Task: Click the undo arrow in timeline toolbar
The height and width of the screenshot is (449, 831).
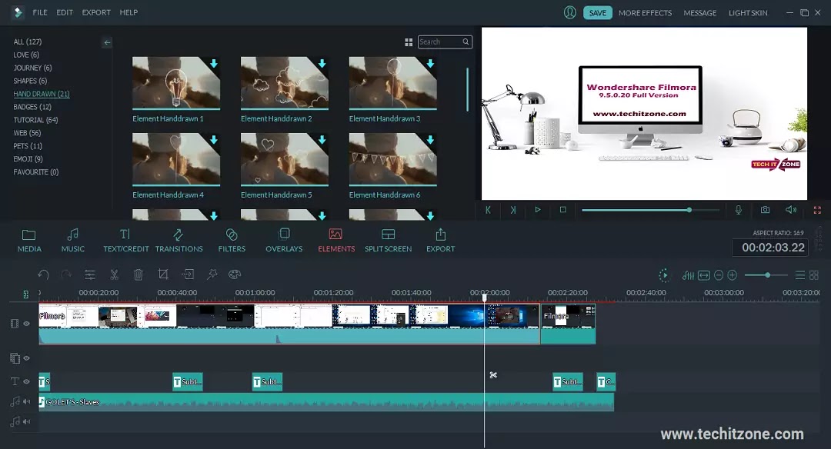Action: tap(43, 274)
